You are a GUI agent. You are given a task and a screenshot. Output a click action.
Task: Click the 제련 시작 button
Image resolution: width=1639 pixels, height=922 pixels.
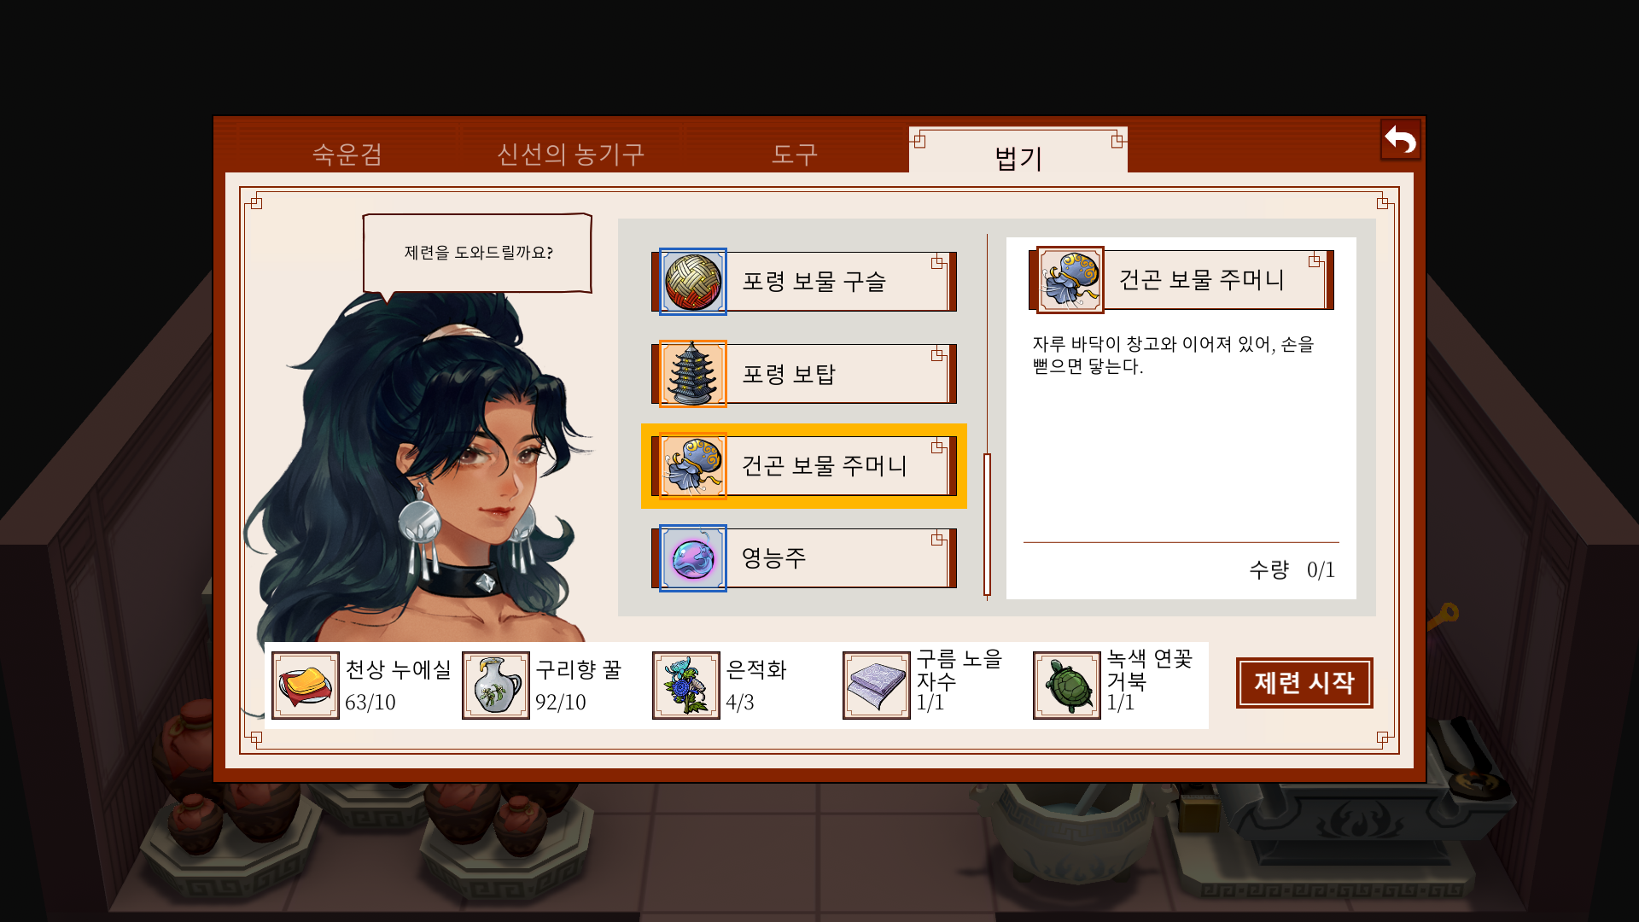[1304, 683]
